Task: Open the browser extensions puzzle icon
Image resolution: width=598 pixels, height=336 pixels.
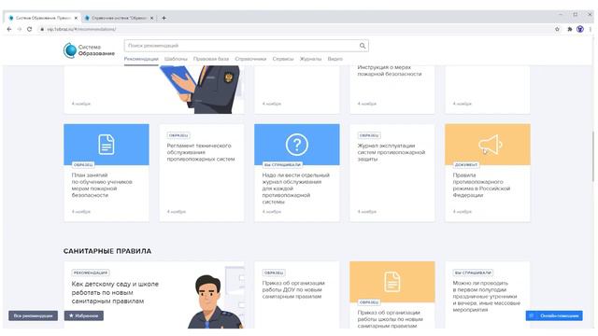Action: pos(570,29)
